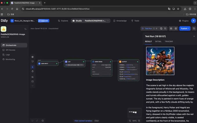Select the ERNIE IMAGE node

(x=101, y=68)
